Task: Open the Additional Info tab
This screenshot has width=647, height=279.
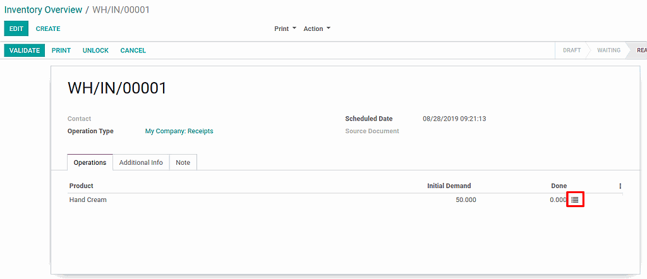Action: [x=141, y=163]
